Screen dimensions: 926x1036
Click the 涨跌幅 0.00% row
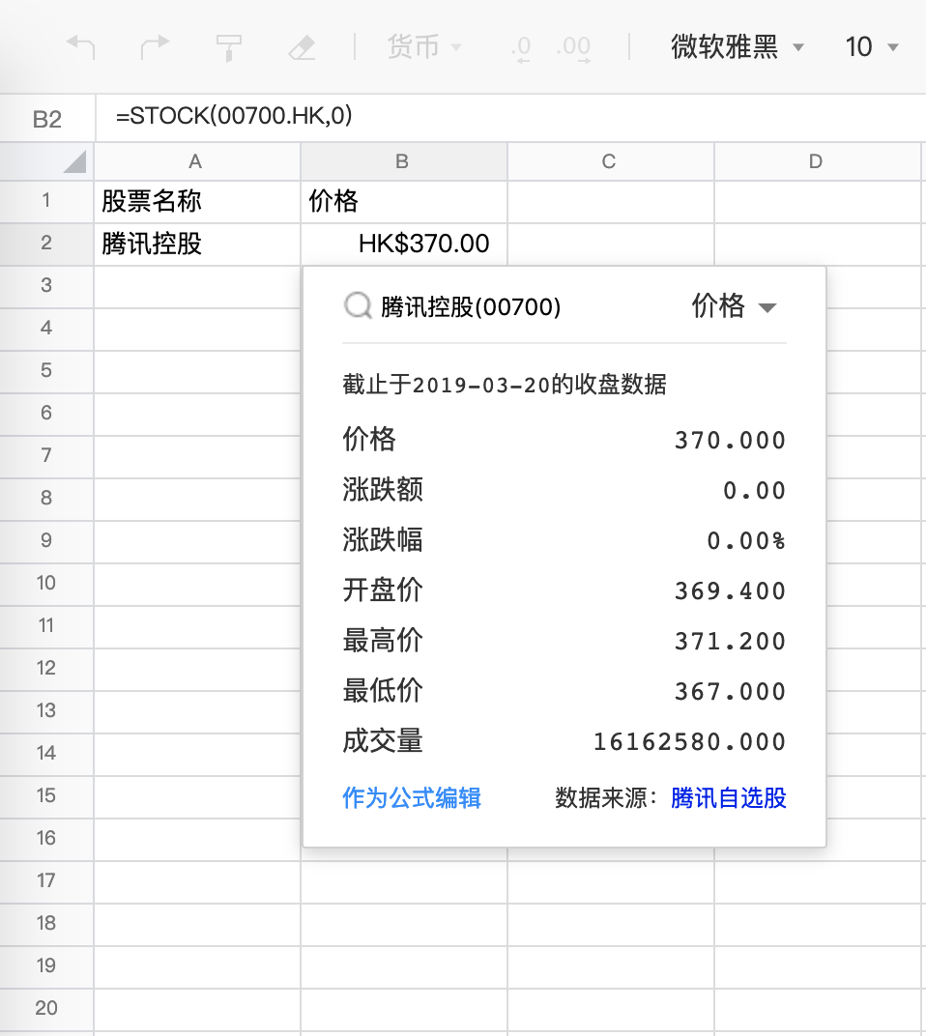[564, 540]
